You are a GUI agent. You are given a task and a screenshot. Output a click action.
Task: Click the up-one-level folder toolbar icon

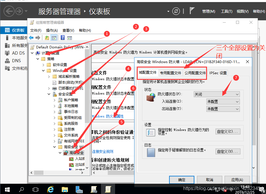(x=47, y=38)
